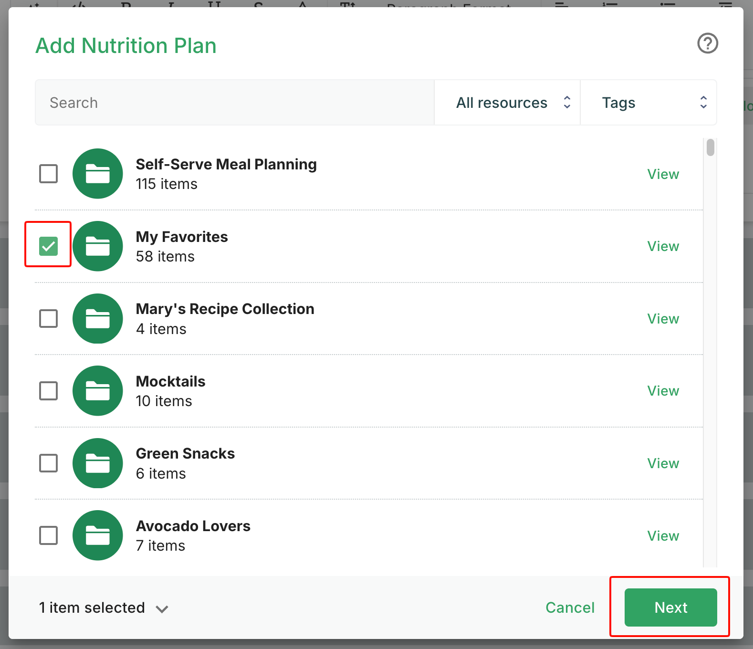
Task: Open the All resources dropdown
Action: point(507,103)
